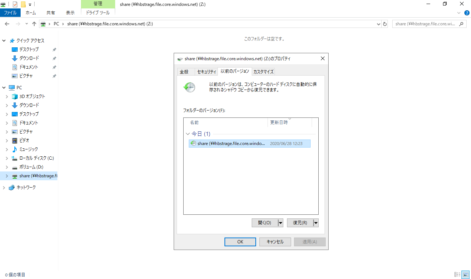471x279 pixels.
Task: Click the ローカル ディスク (C:) drive icon
Action: (15, 158)
